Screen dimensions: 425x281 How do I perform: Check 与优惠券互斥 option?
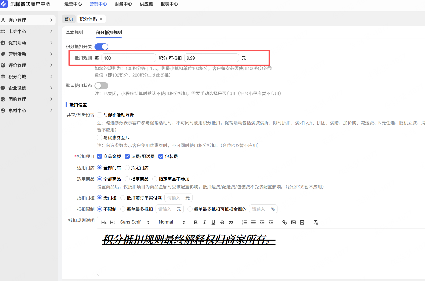pyautogui.click(x=100, y=137)
